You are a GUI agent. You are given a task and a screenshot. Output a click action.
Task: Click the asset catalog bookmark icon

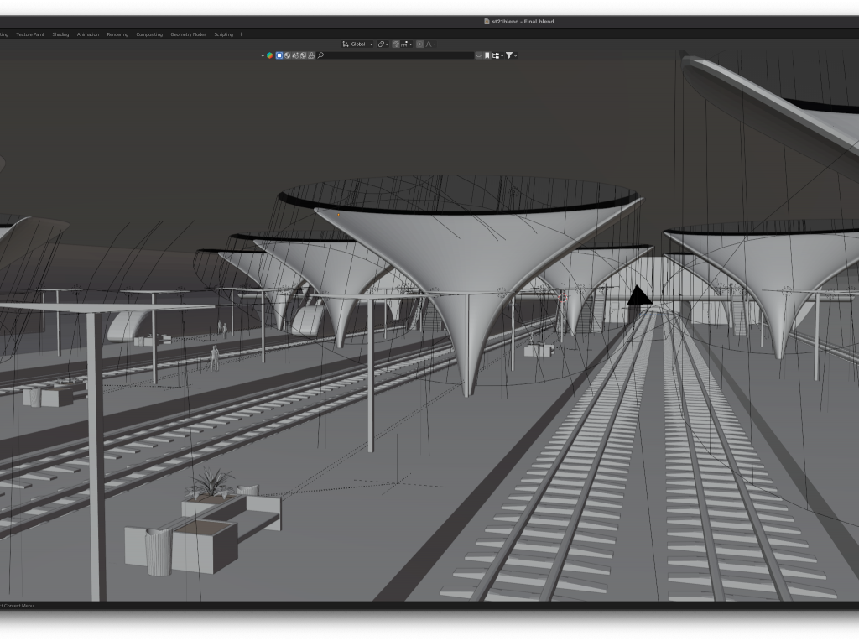pos(487,55)
